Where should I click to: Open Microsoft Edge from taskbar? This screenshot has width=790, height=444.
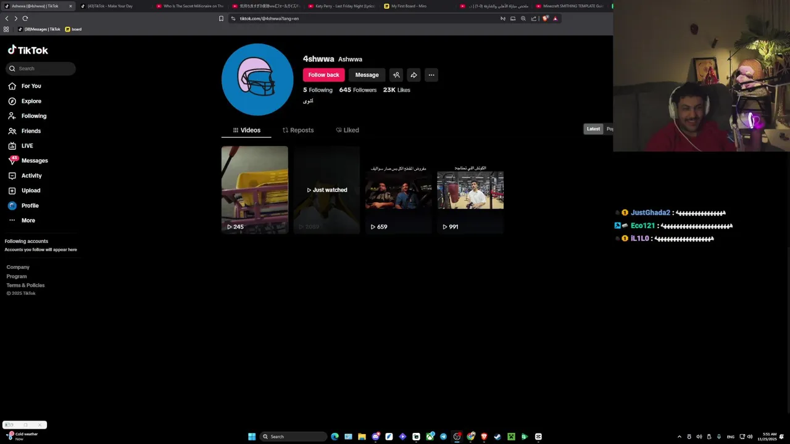point(335,437)
